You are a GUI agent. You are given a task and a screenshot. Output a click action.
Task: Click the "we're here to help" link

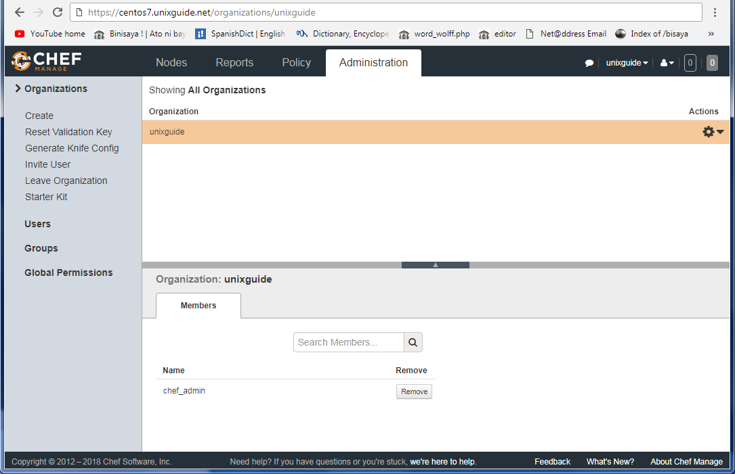[442, 462]
